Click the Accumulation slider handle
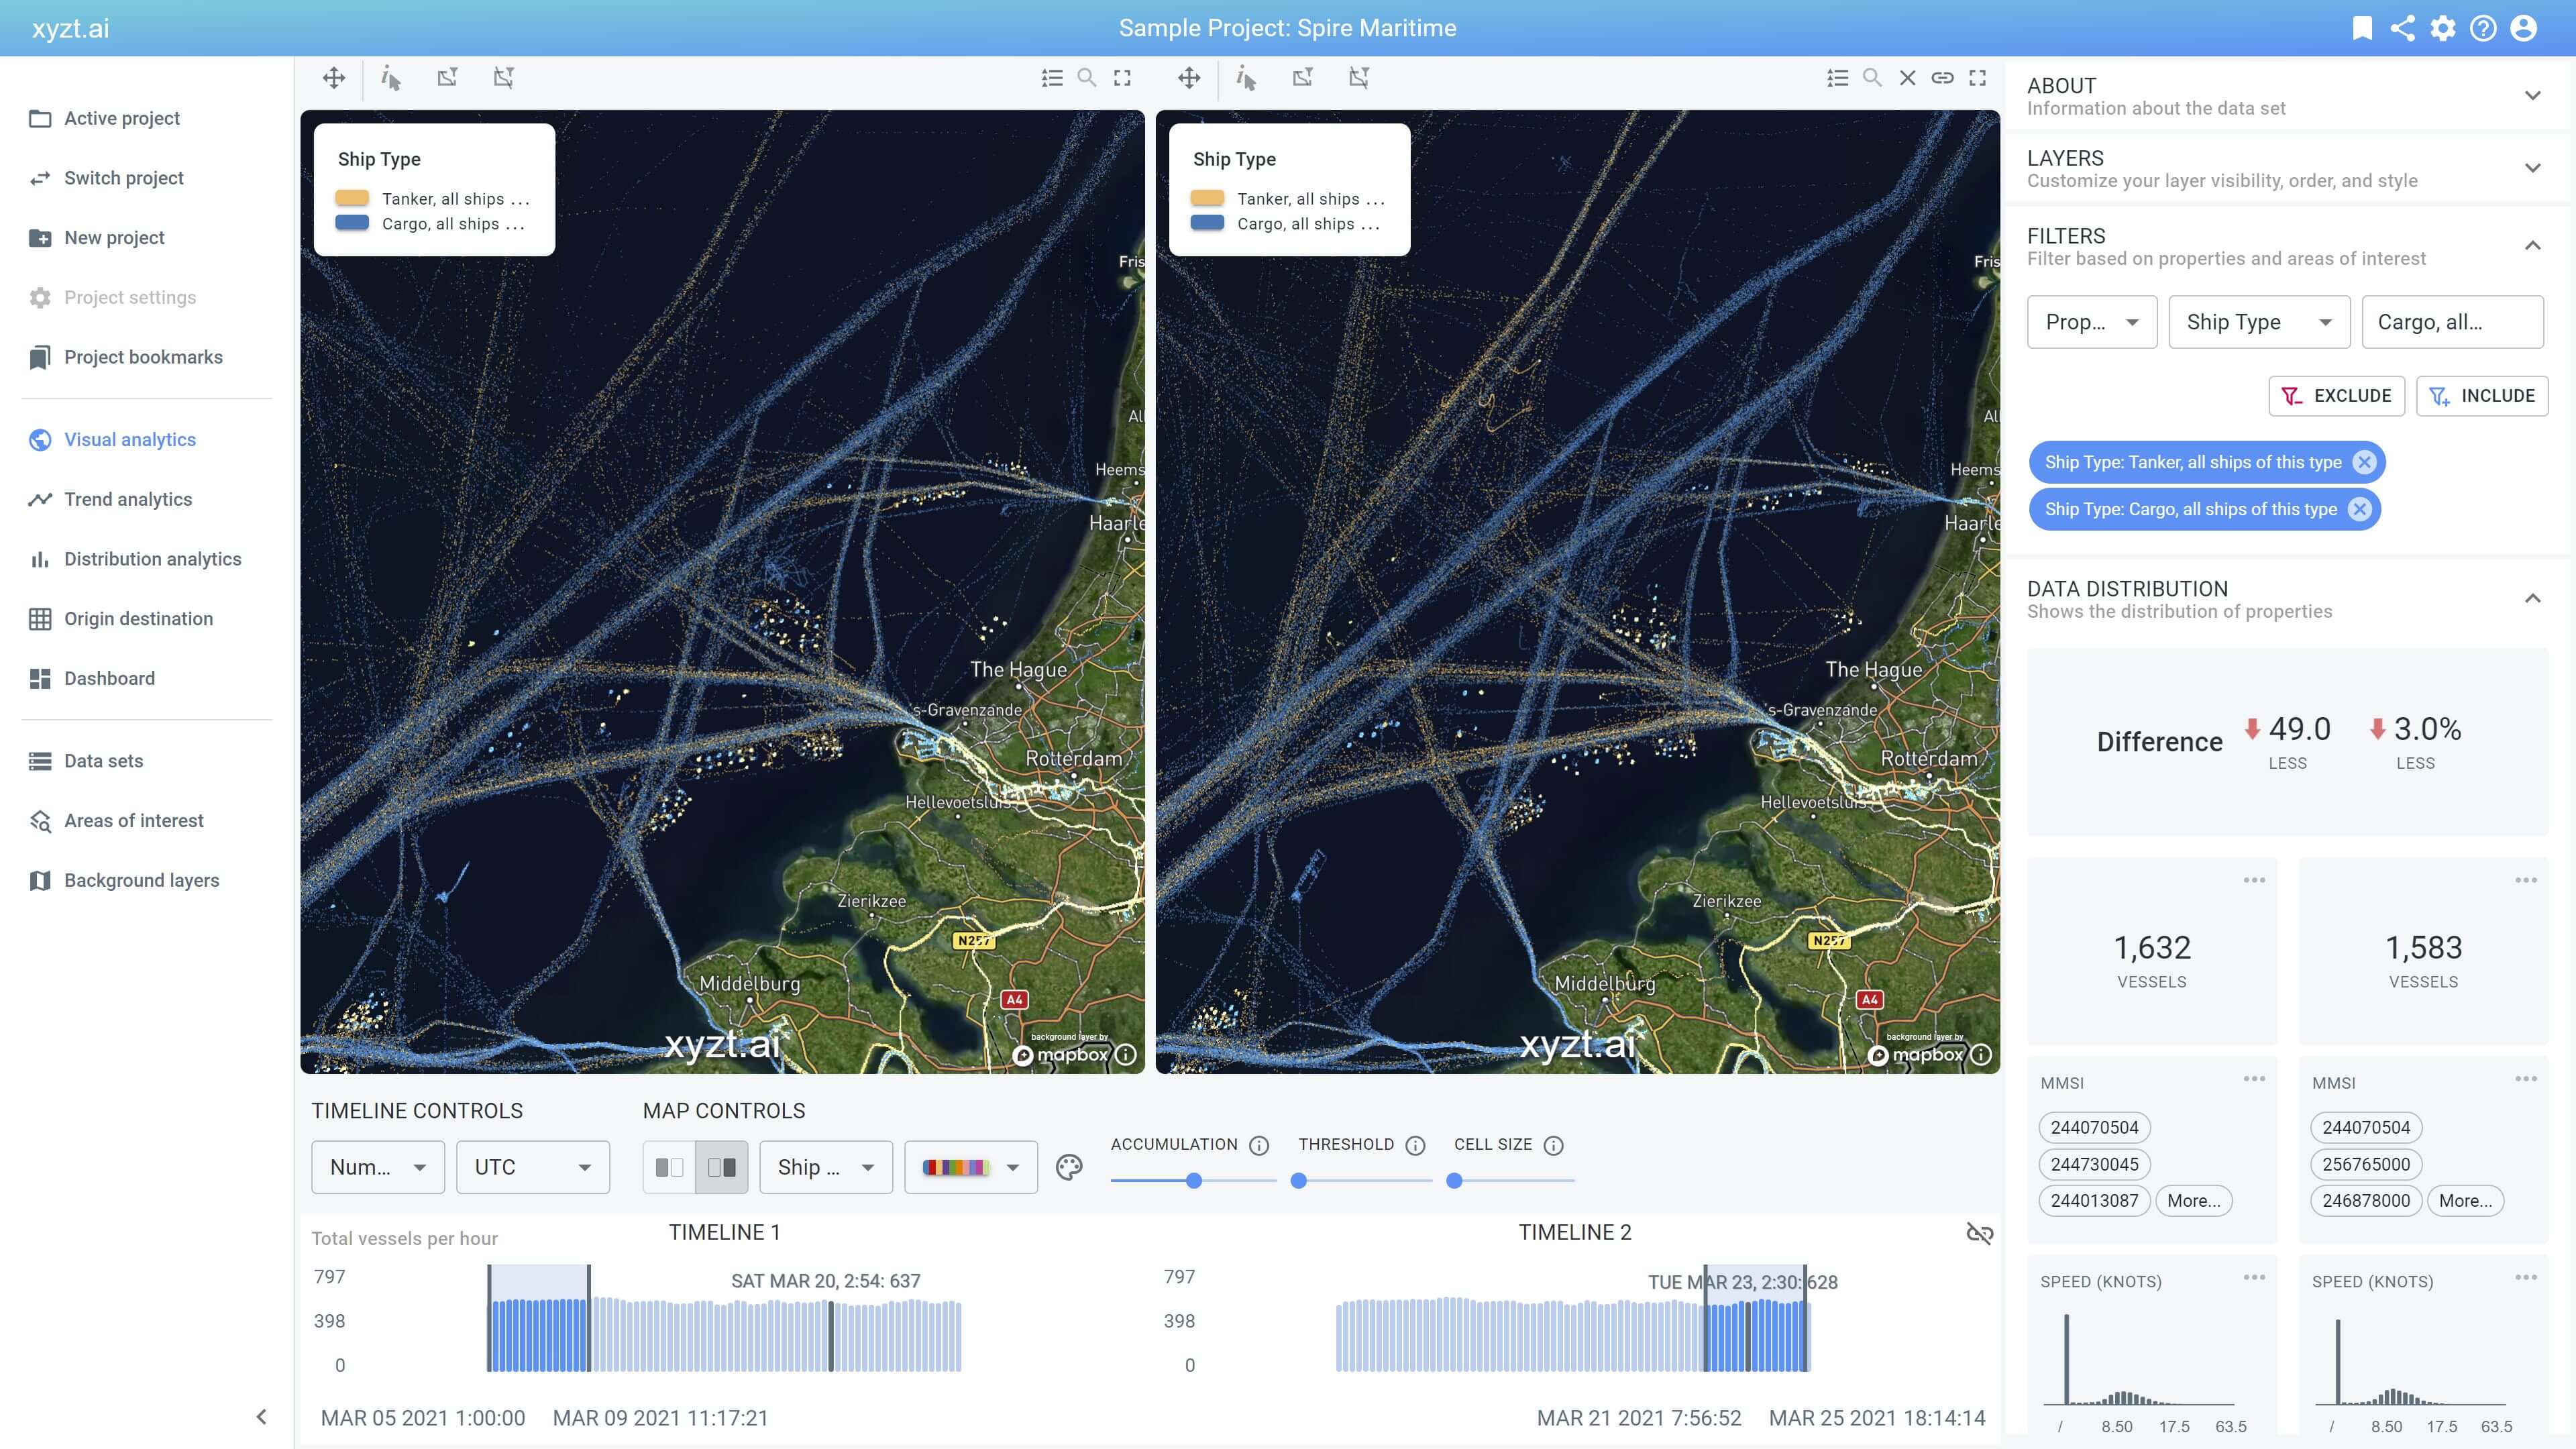The image size is (2576, 1449). pos(1193,1181)
